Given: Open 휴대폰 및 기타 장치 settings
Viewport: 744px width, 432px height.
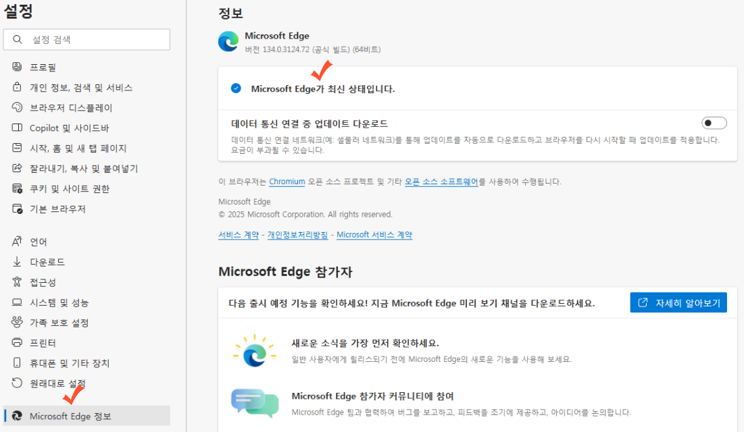Looking at the screenshot, I should 70,363.
